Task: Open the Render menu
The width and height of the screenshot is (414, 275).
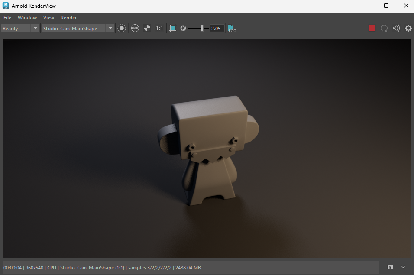Action: 69,18
